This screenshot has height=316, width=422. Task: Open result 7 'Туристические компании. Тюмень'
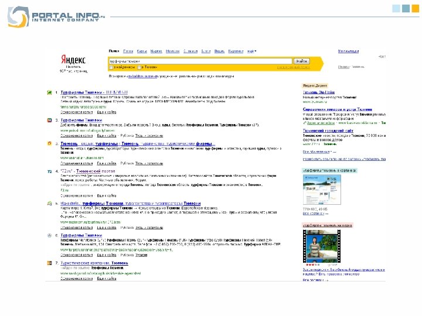click(94, 263)
